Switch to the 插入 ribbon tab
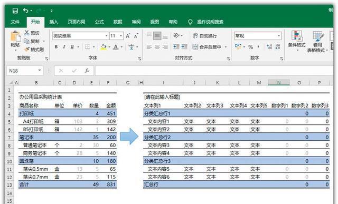Screen dimensions: 338x204 [x=54, y=22]
